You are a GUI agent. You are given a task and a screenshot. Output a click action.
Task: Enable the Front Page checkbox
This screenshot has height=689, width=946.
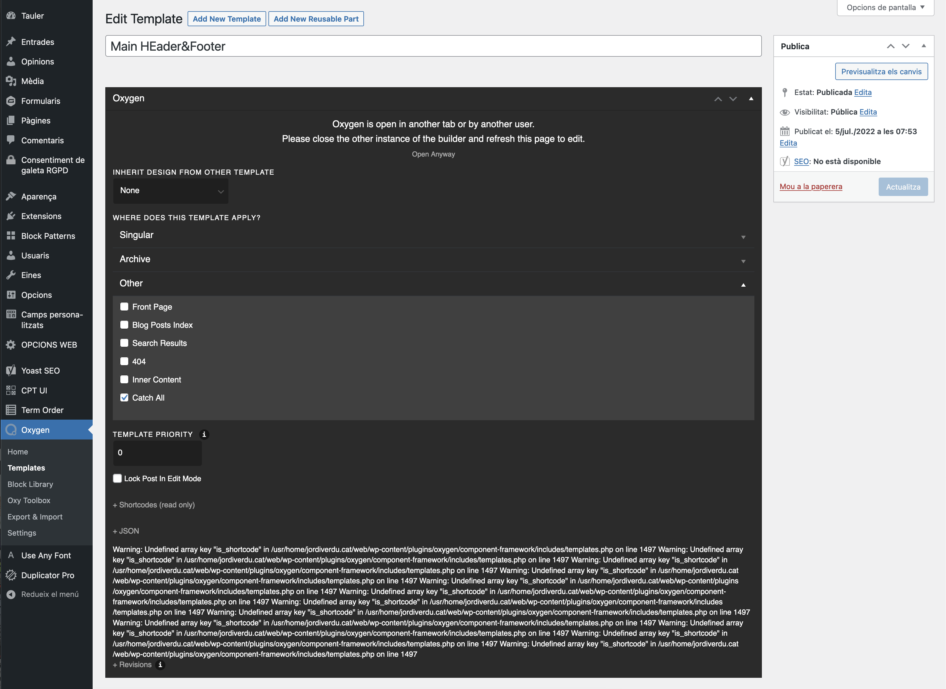124,307
